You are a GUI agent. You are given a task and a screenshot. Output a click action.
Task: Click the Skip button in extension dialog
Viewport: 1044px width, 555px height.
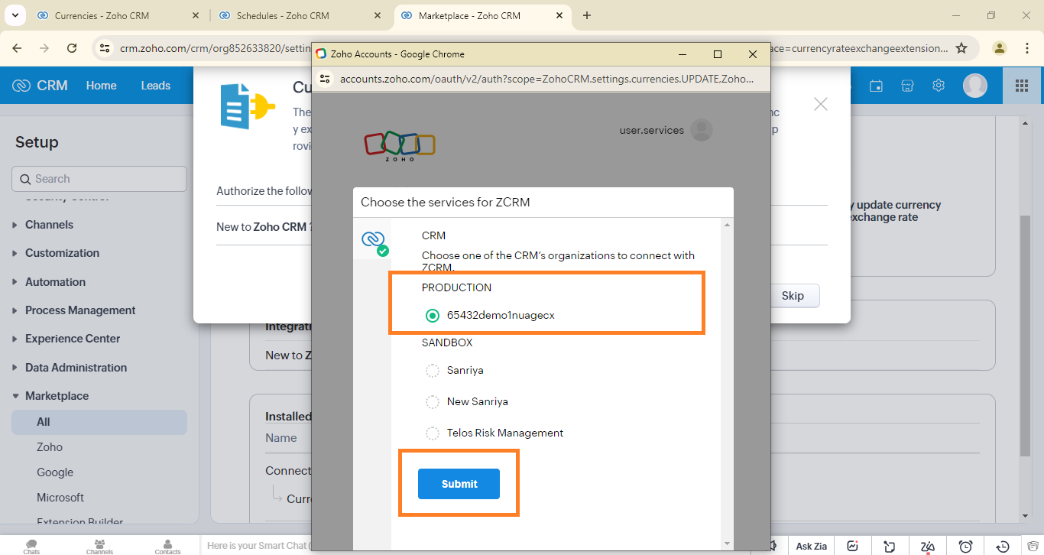click(793, 296)
